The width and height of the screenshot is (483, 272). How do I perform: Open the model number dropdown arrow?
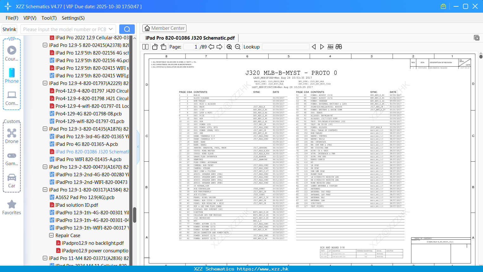111,29
